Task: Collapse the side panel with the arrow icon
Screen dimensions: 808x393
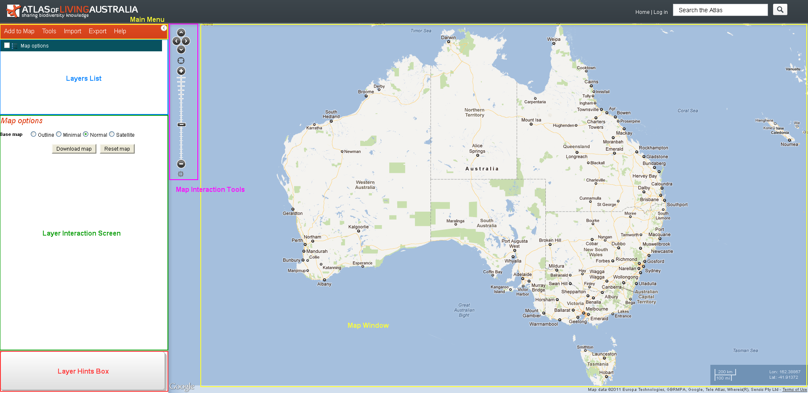Action: [164, 28]
